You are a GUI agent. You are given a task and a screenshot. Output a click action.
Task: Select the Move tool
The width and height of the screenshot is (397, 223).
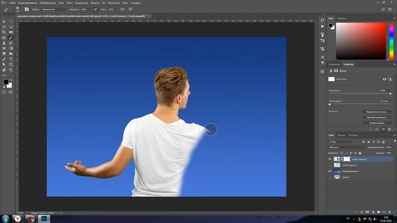(x=4, y=22)
